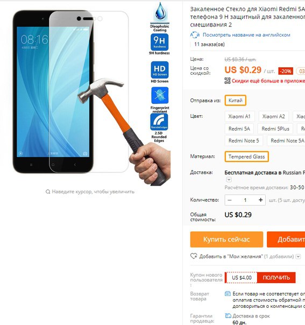Screen dimensions: 305x325
Task: Increase quantity with the plus button
Action: pyautogui.click(x=260, y=200)
